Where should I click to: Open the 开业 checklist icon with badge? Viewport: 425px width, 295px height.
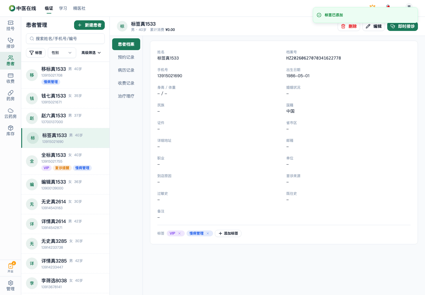click(x=10, y=268)
